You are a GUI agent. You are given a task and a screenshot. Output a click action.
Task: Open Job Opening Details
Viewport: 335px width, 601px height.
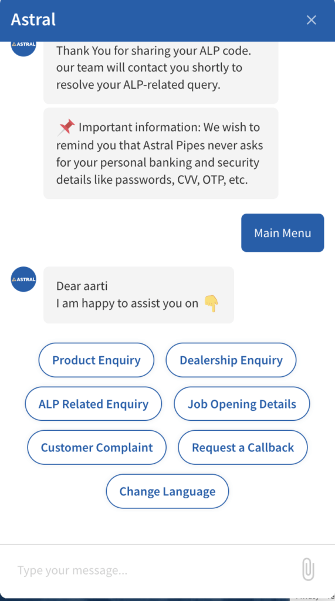(242, 404)
